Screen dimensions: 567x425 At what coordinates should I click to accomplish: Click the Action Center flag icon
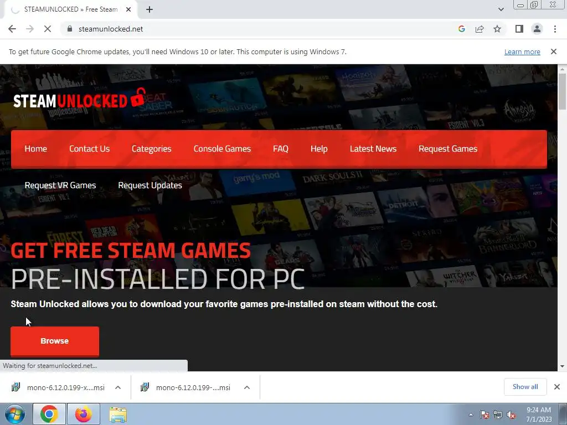(x=484, y=414)
